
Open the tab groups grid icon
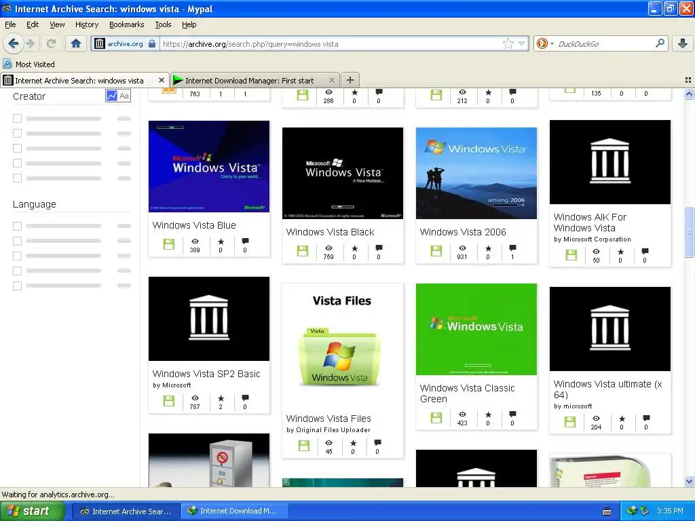coord(688,80)
